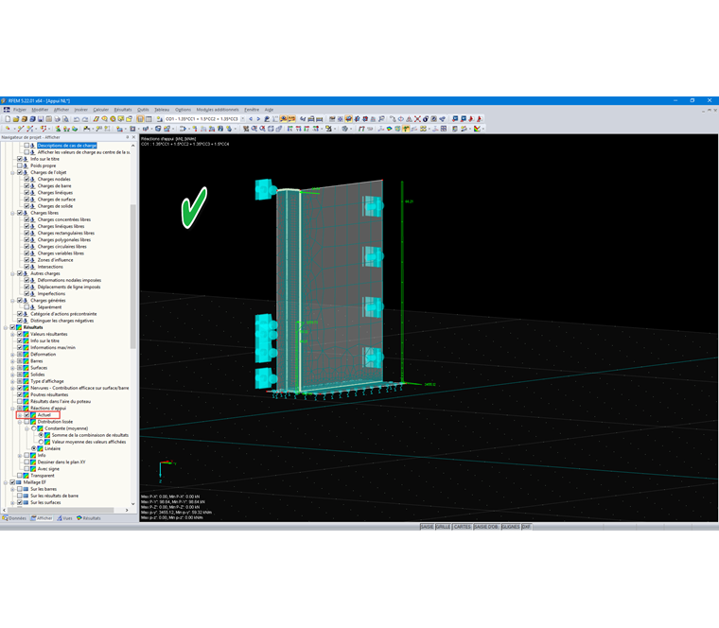719x628 pixels.
Task: Uncheck the Charges nodales checkbox
Action: coord(26,180)
